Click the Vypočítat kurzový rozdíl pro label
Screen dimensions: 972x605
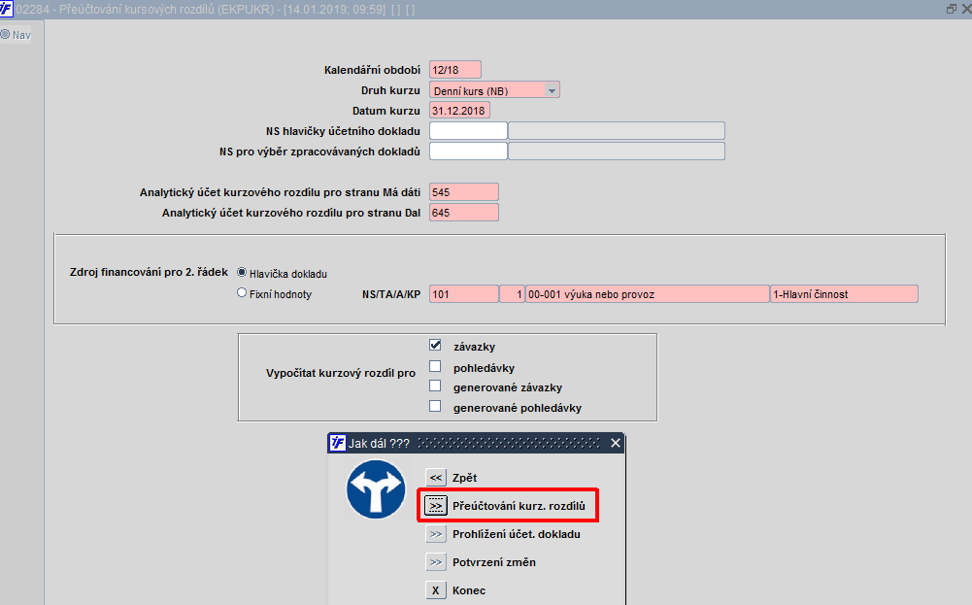point(340,373)
